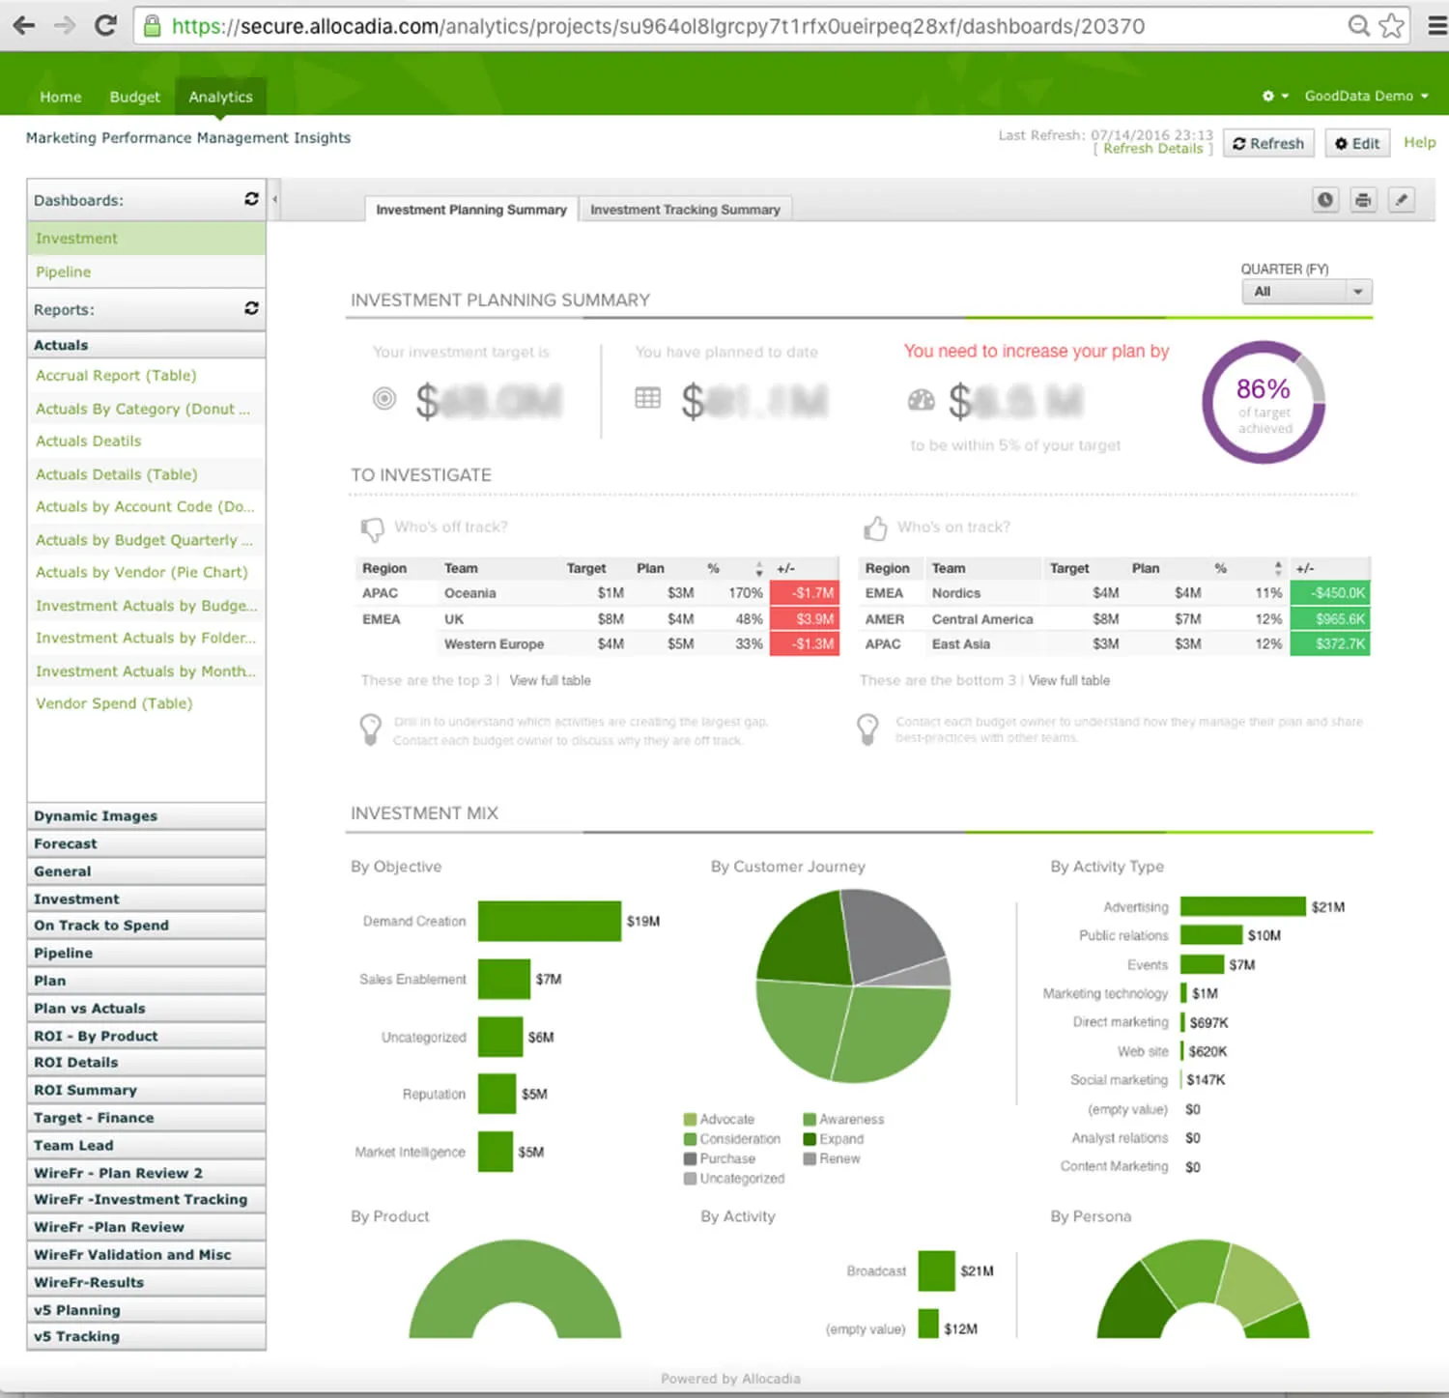Click the Refresh button near Last Refresh
The height and width of the screenshot is (1398, 1449).
click(1268, 143)
